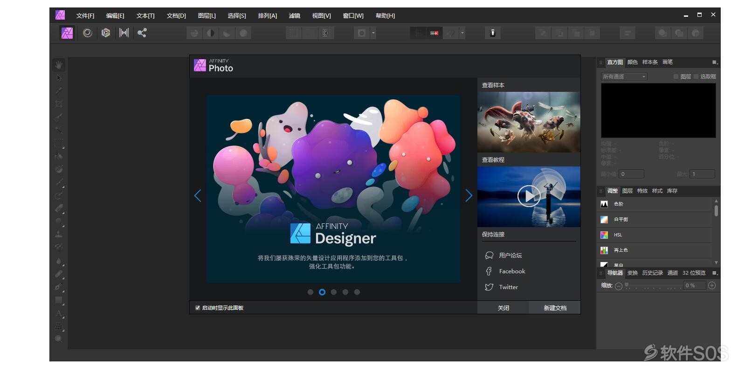Open the 用户论坛 link
The image size is (738, 367).
503,255
